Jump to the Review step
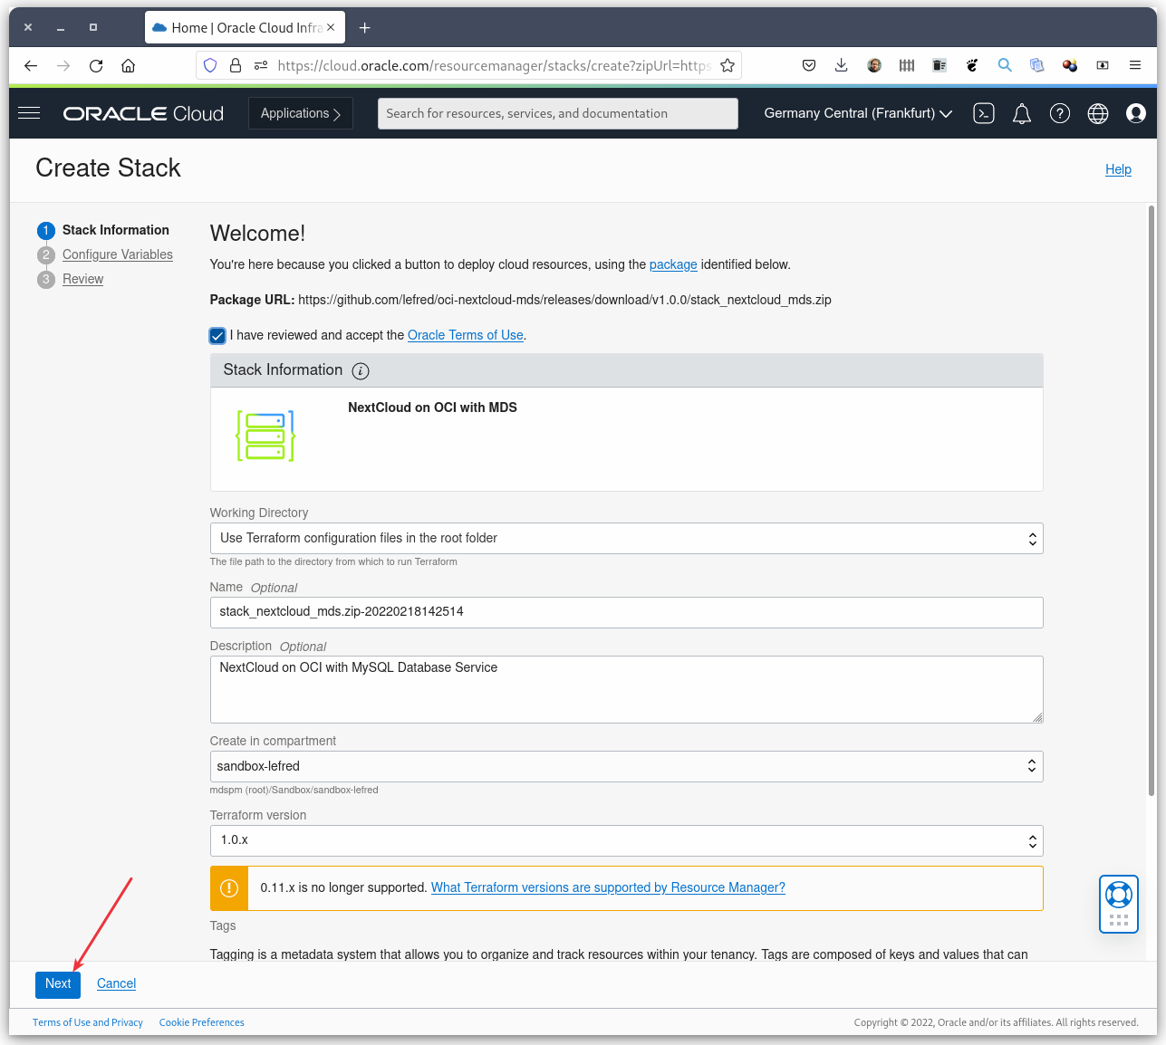1166x1045 pixels. tap(83, 279)
